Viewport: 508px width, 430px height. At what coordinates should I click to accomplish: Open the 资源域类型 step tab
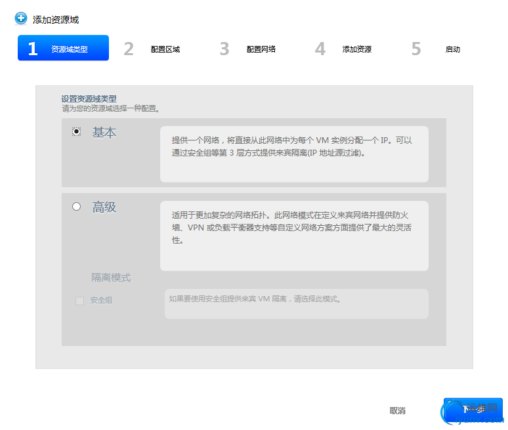[70, 49]
